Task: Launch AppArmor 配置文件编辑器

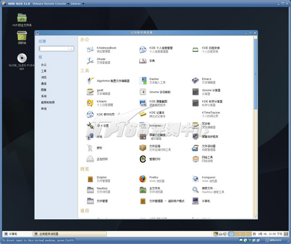Action: pos(108,81)
